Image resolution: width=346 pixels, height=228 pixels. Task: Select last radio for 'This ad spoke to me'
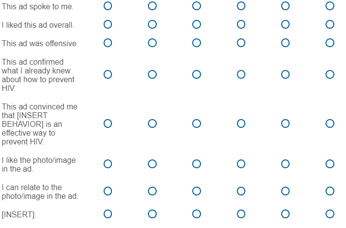pos(330,6)
